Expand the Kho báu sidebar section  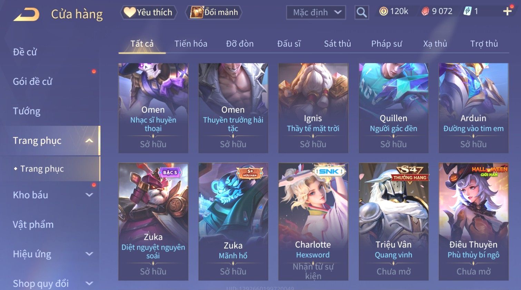[x=89, y=195]
